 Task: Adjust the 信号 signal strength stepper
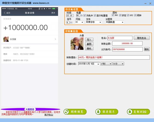71,22
